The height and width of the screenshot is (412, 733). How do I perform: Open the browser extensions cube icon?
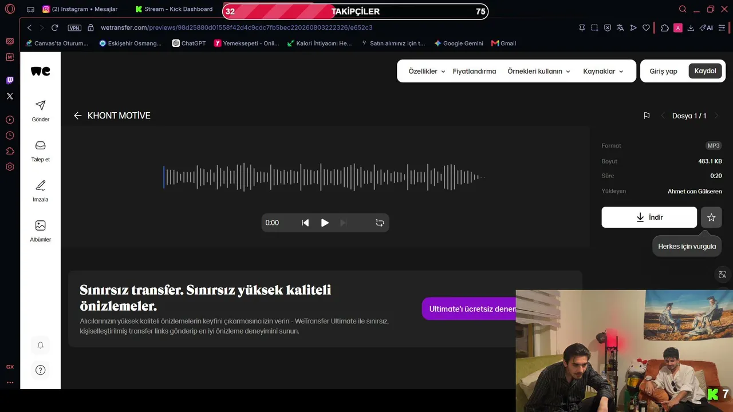tap(665, 27)
